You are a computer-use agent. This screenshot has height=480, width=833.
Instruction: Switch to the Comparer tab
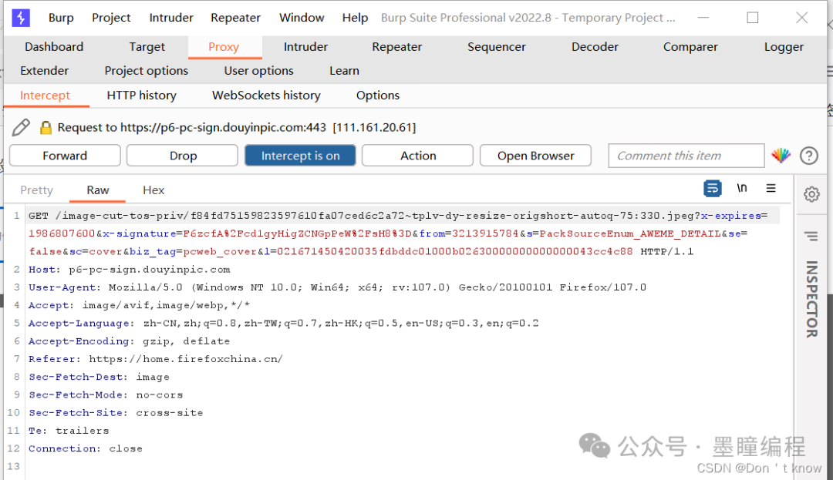point(690,47)
